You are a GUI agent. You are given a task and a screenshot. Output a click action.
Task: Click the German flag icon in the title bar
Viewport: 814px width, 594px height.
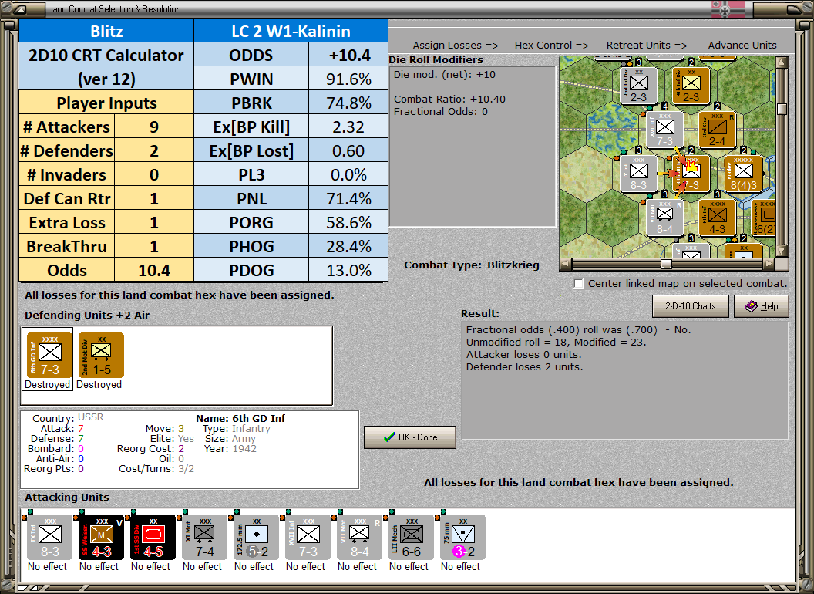728,8
